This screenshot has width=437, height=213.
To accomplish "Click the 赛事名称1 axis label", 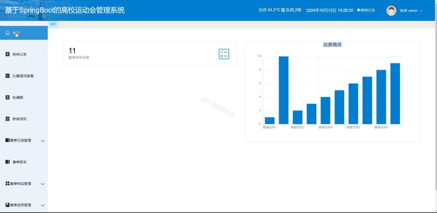I will click(270, 128).
